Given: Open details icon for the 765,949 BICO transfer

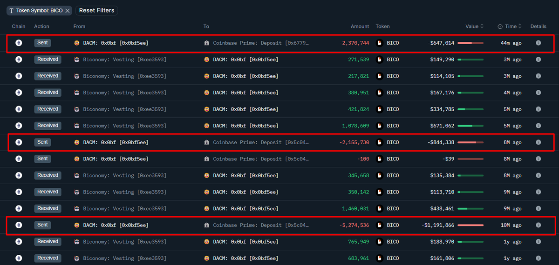Looking at the screenshot, I should [538, 242].
